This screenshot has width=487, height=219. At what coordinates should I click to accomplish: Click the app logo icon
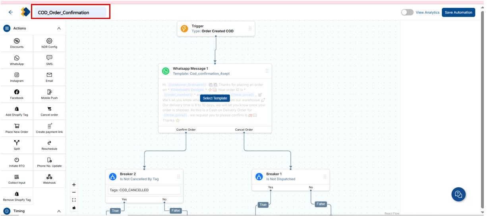tap(25, 12)
